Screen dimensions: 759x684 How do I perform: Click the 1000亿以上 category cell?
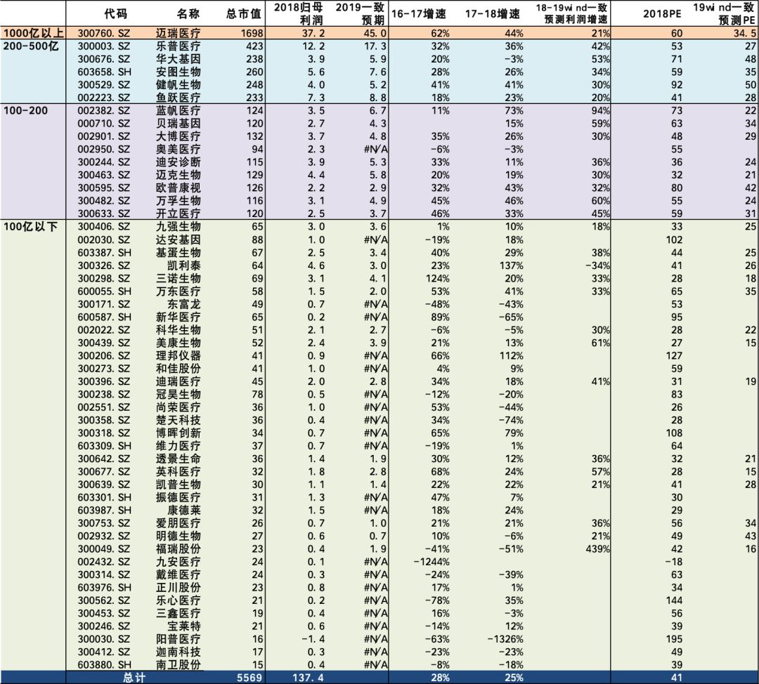33,33
